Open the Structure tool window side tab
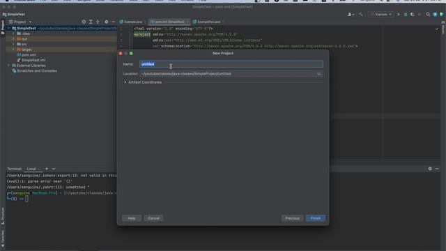446x251 pixels. [x=3, y=215]
